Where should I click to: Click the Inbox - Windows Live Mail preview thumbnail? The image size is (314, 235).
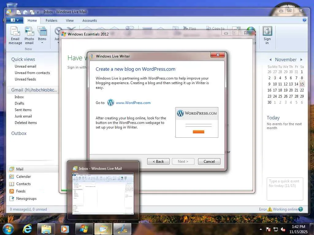[103, 193]
